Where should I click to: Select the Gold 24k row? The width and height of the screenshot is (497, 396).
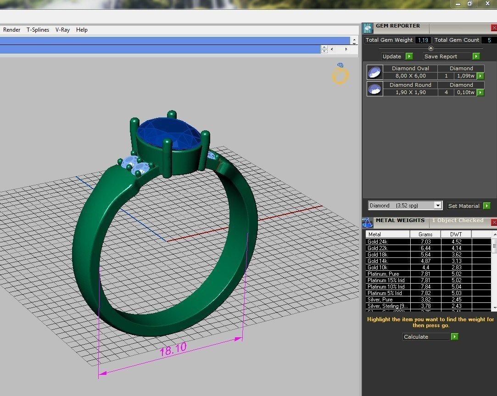point(428,242)
